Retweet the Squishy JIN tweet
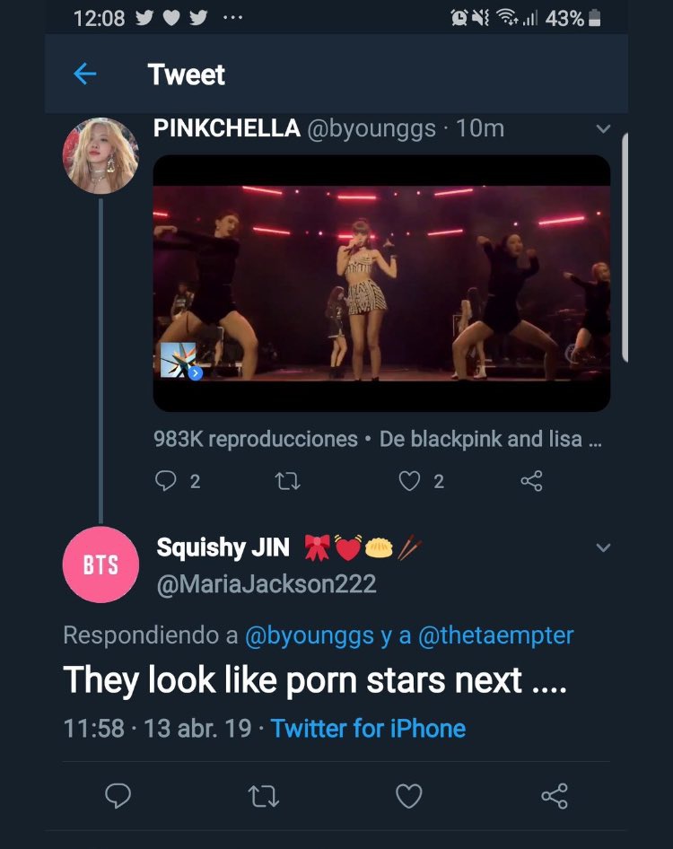Viewport: 673px width, 849px height. coord(263,794)
